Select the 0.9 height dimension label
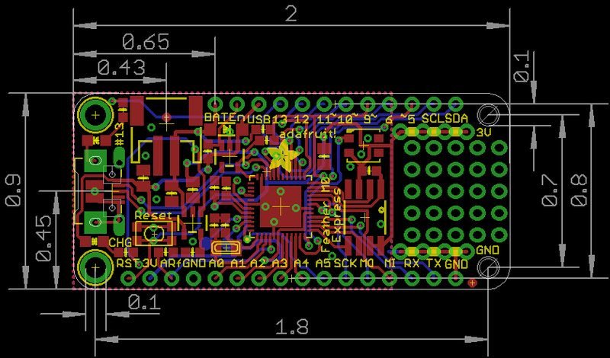Viewport: 610px width, 358px height. pyautogui.click(x=13, y=190)
